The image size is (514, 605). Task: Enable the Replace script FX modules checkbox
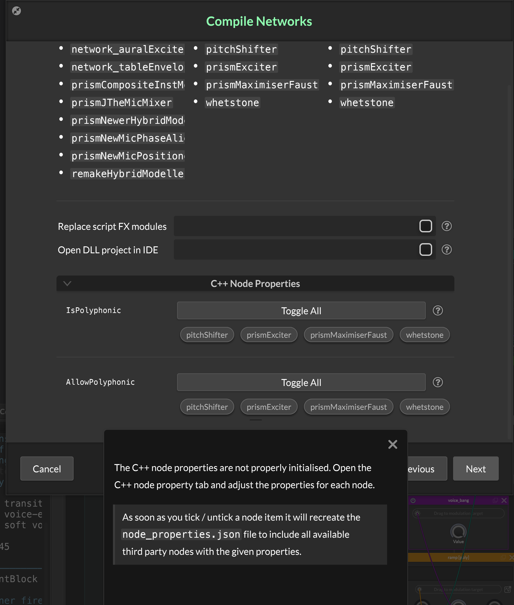coord(425,226)
